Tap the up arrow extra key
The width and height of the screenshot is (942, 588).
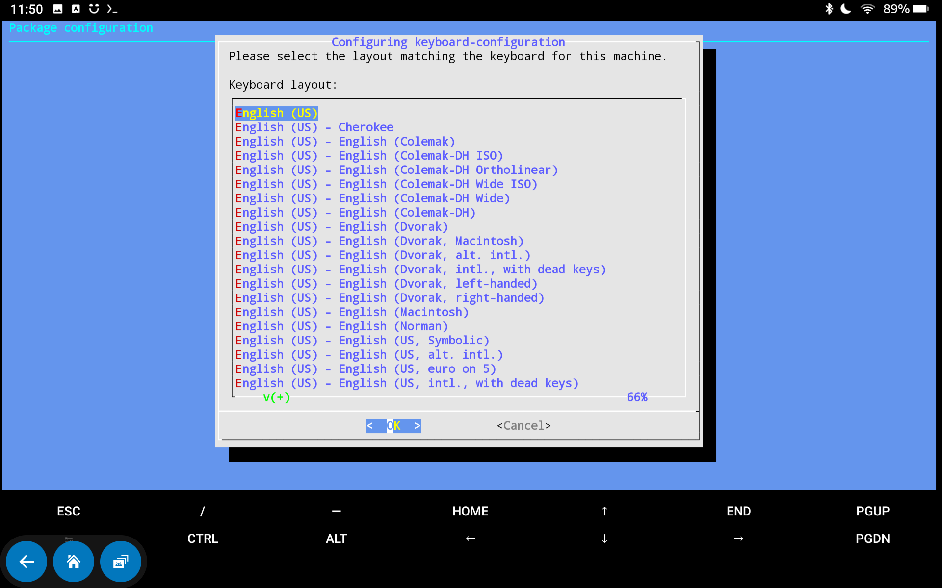(x=604, y=511)
